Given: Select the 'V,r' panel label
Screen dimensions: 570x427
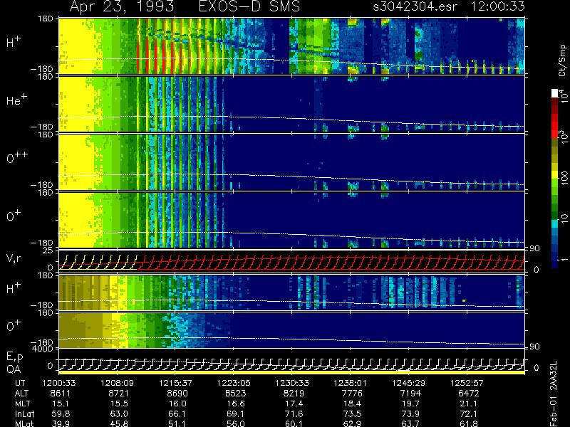Looking at the screenshot, I should [14, 258].
